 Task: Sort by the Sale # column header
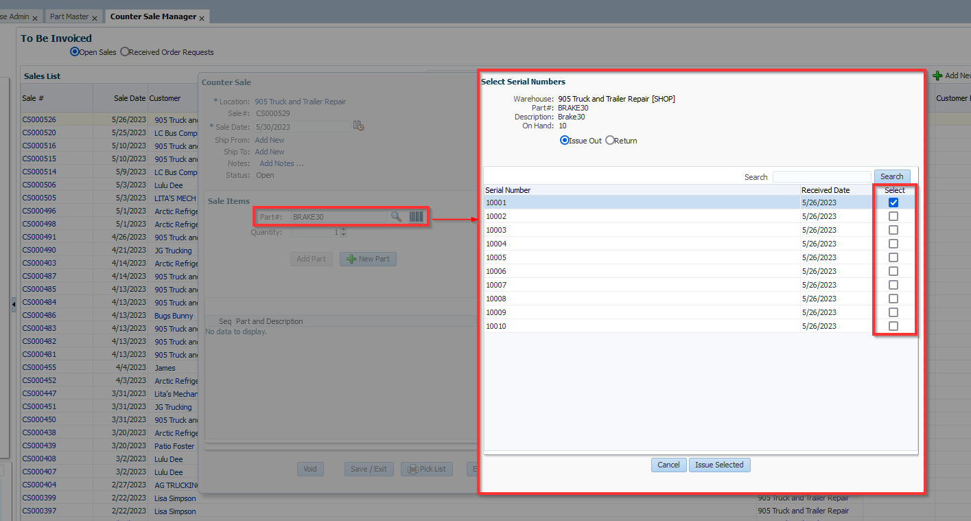coord(57,98)
